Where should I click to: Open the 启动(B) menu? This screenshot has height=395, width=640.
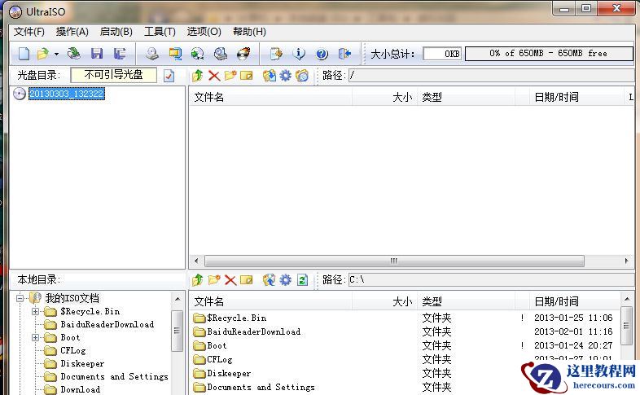(116, 32)
